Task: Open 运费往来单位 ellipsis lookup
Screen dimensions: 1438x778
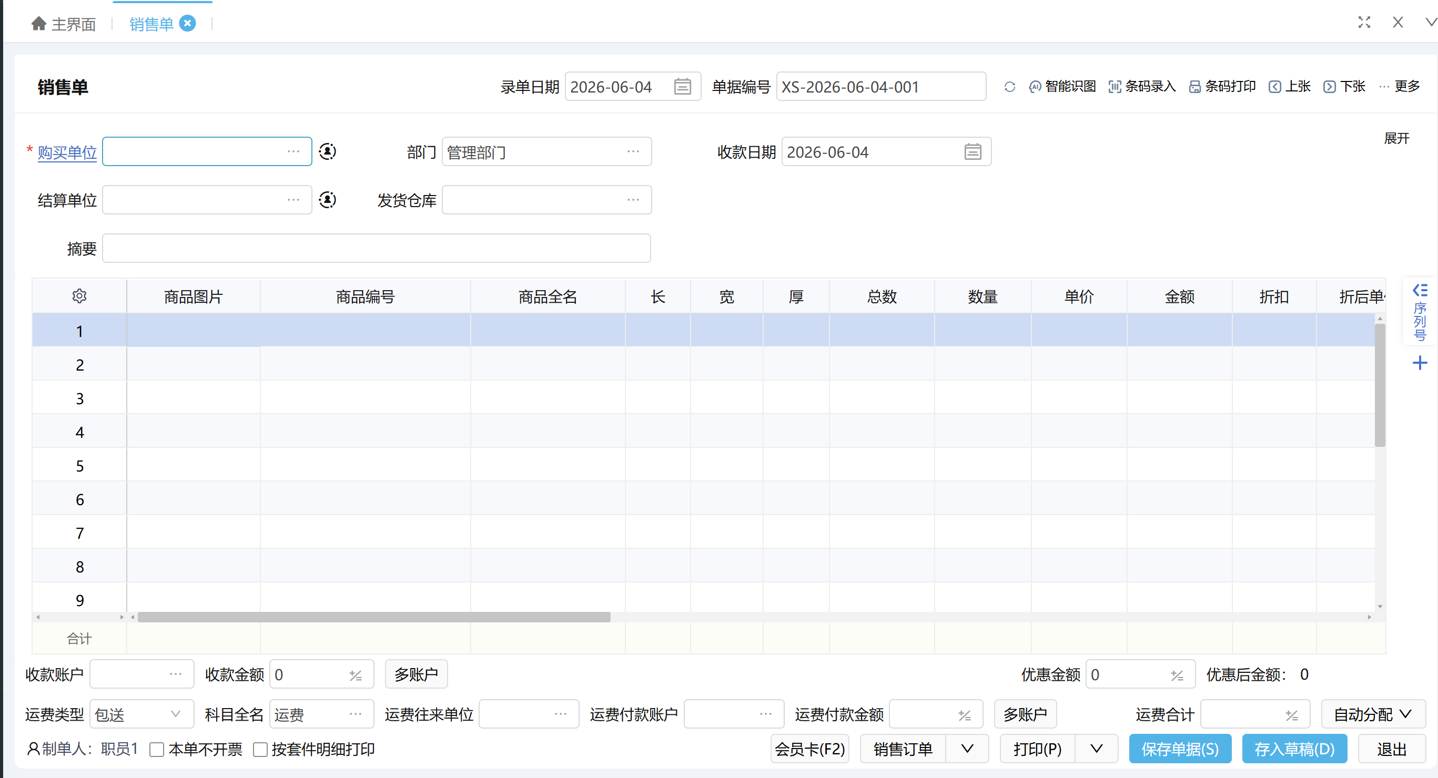Action: coord(561,714)
